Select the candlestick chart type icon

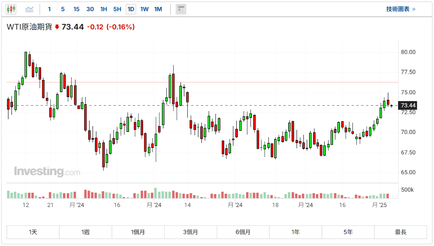(x=11, y=9)
